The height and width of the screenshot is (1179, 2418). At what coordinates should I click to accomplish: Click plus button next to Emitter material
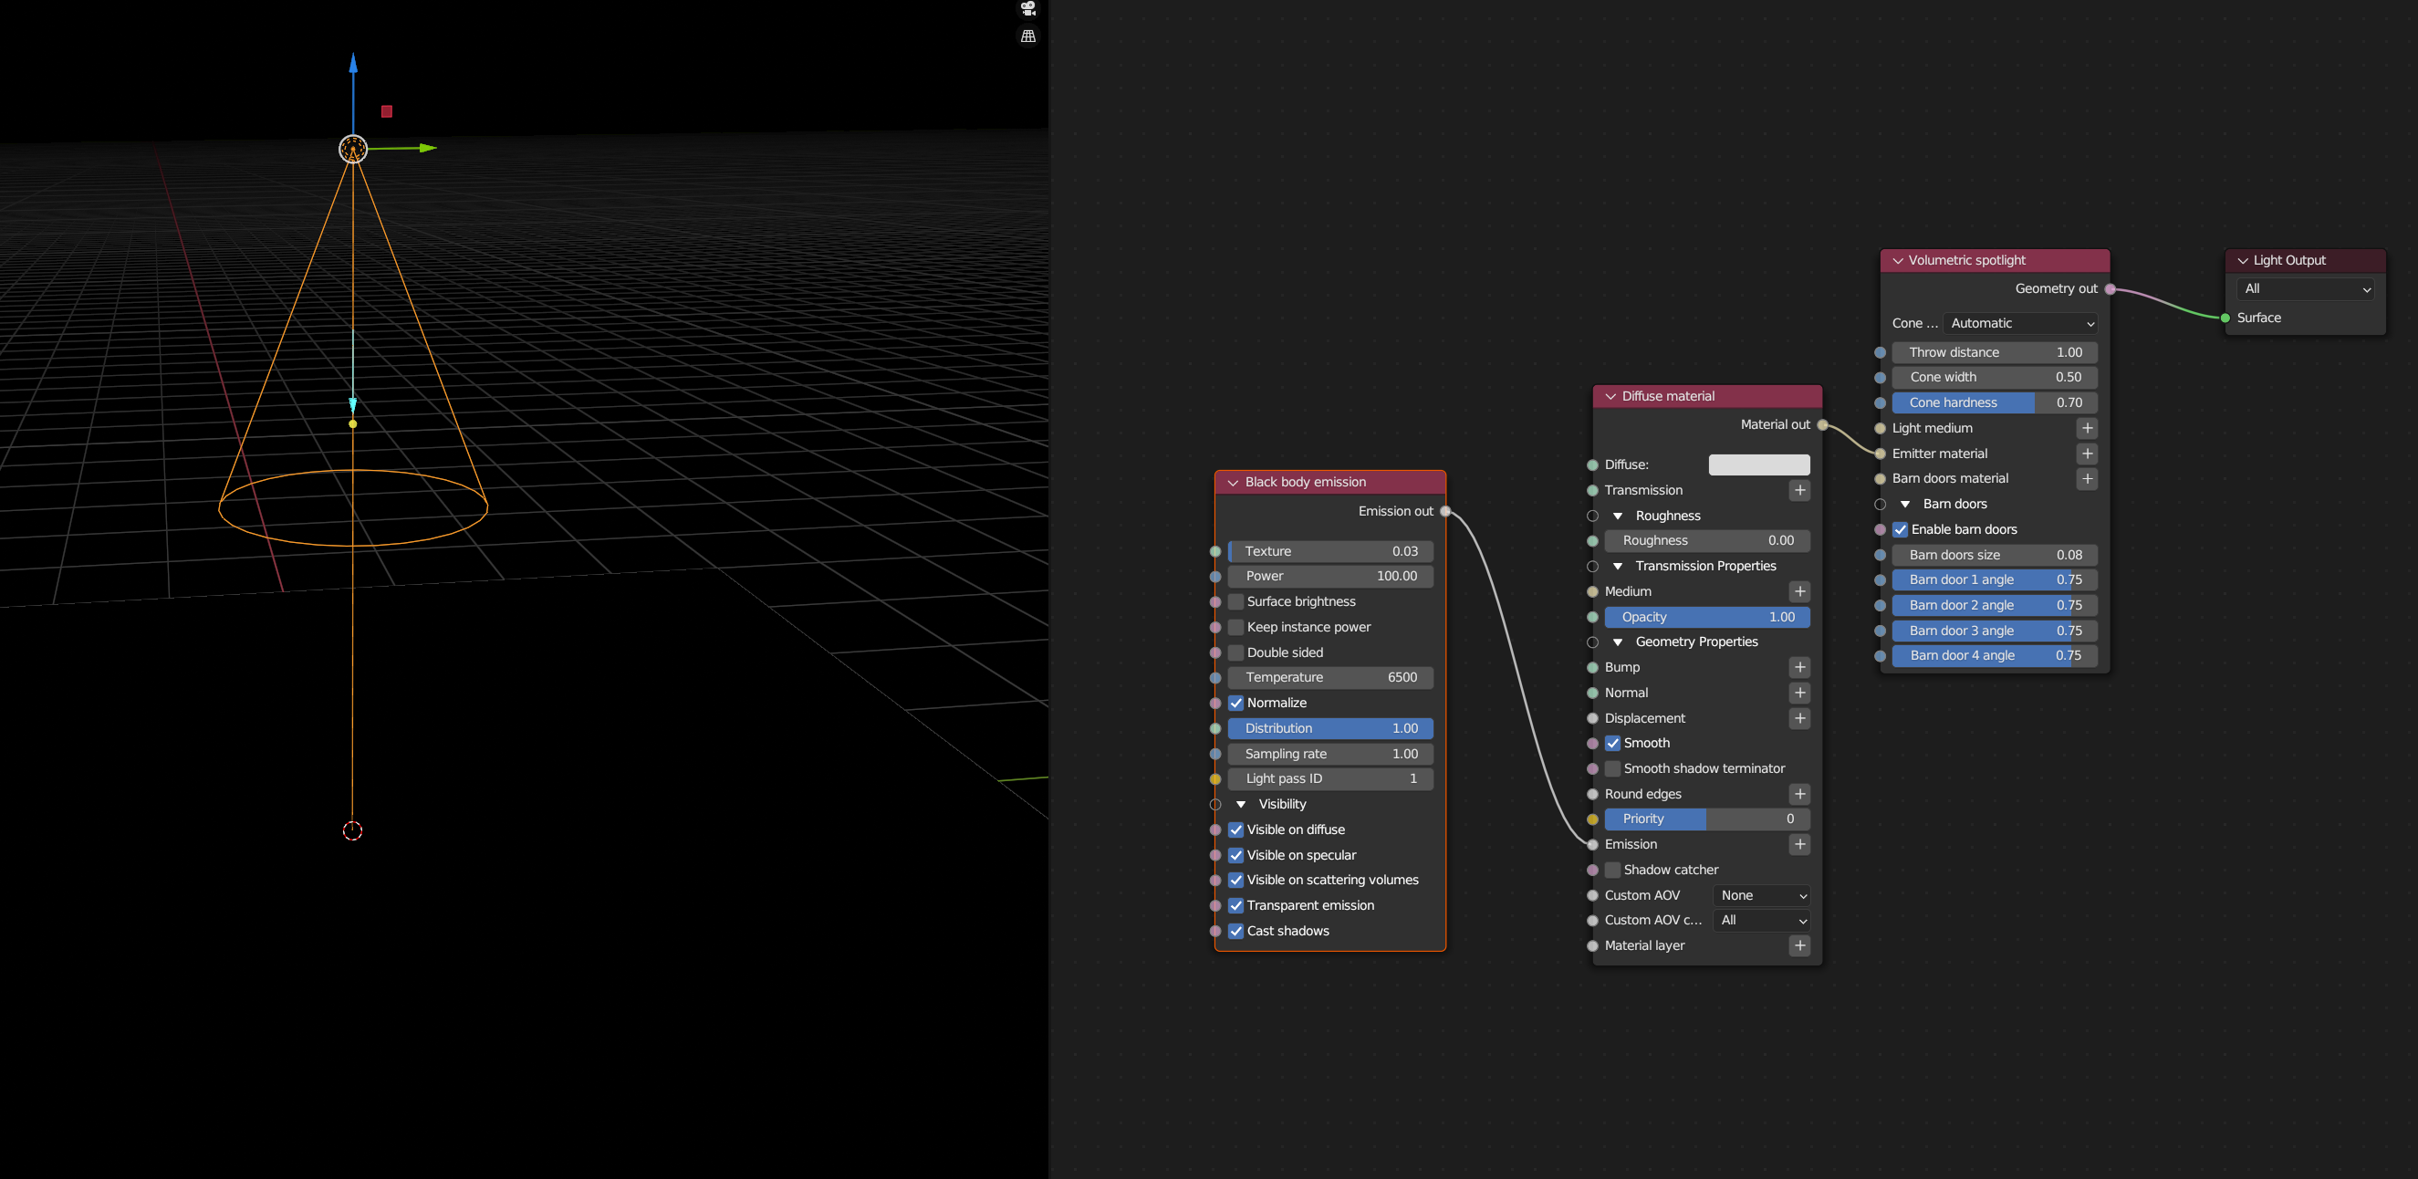pos(2087,454)
